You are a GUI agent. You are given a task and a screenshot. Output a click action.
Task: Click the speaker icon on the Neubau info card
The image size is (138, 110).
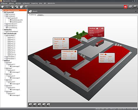tap(102, 28)
